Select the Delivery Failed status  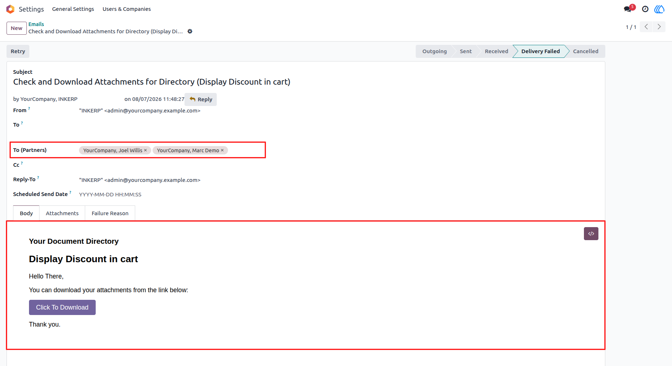pos(540,51)
